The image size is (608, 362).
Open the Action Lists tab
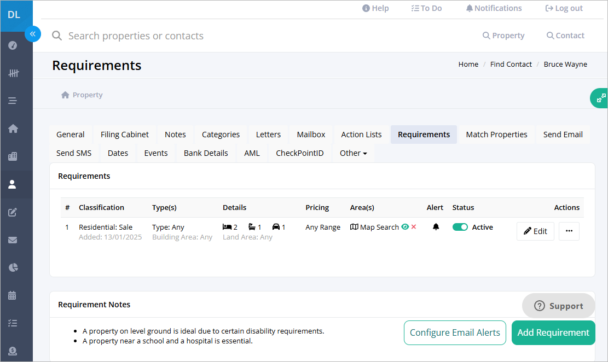[361, 135]
